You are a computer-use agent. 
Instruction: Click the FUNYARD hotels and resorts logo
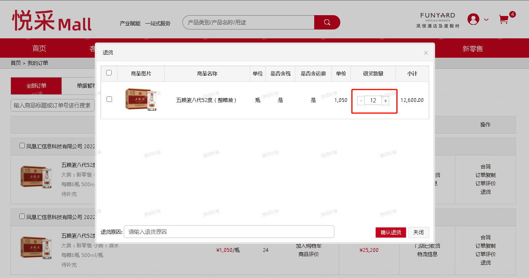[438, 20]
